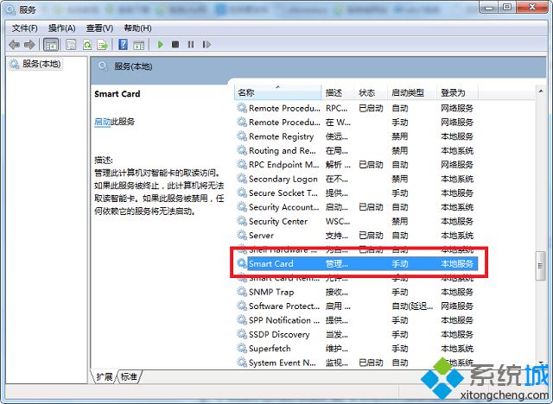Click the scrollbar up arrow of service list
Screen dimensions: 553x404
pyautogui.click(x=541, y=92)
